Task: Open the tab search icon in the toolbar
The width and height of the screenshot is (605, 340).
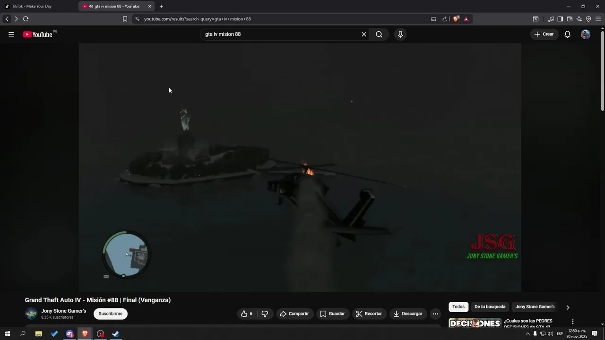Action: pyautogui.click(x=536, y=19)
